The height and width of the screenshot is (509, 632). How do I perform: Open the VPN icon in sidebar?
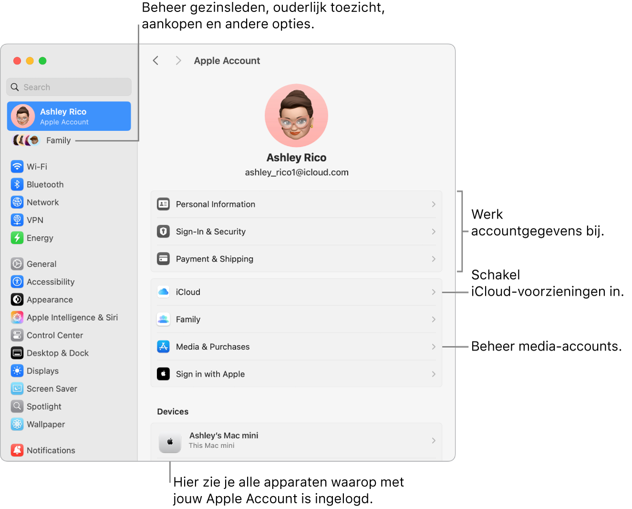coord(17,220)
